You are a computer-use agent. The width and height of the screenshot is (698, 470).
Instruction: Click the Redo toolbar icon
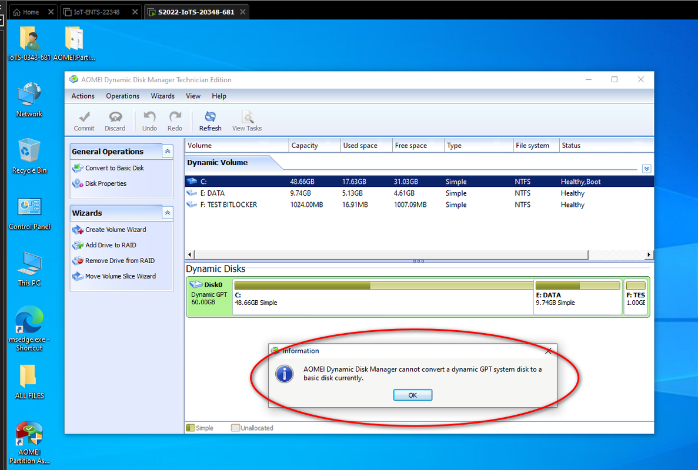(175, 117)
